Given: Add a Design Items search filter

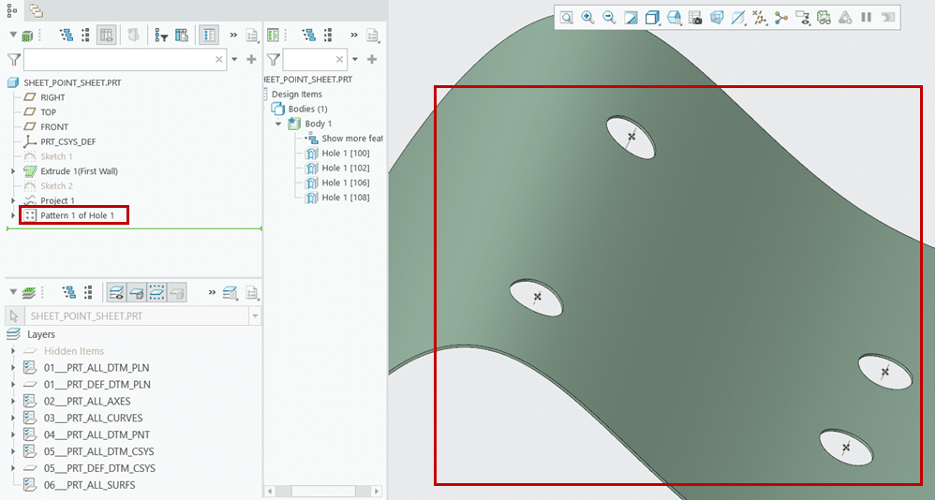Looking at the screenshot, I should 372,60.
